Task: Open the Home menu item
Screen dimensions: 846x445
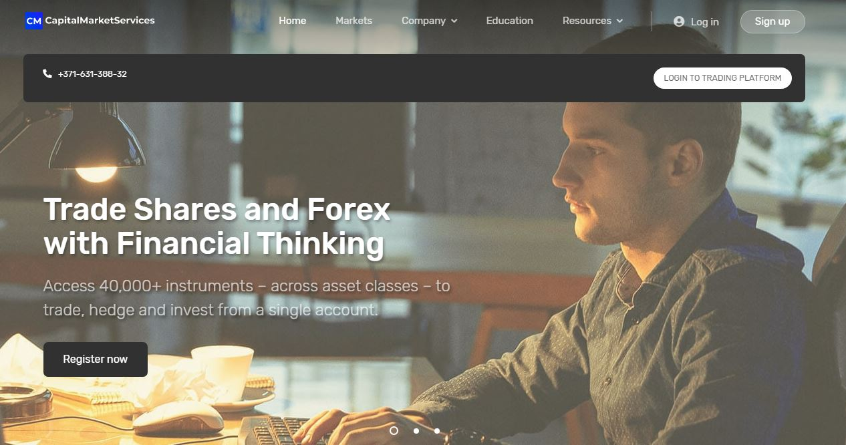Action: coord(292,21)
